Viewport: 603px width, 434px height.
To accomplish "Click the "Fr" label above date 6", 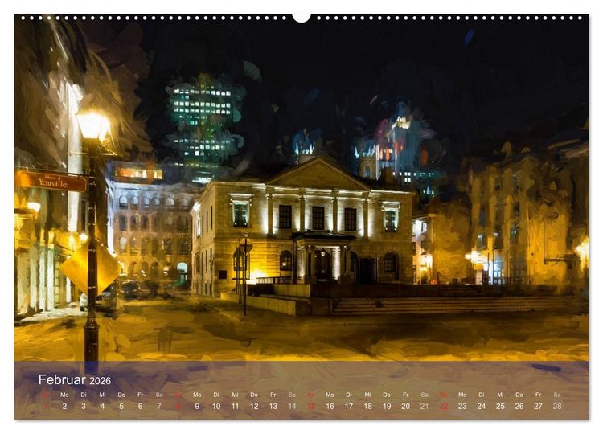I will click(x=141, y=395).
